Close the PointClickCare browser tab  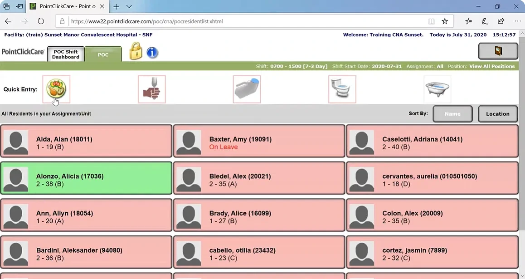[x=102, y=6]
